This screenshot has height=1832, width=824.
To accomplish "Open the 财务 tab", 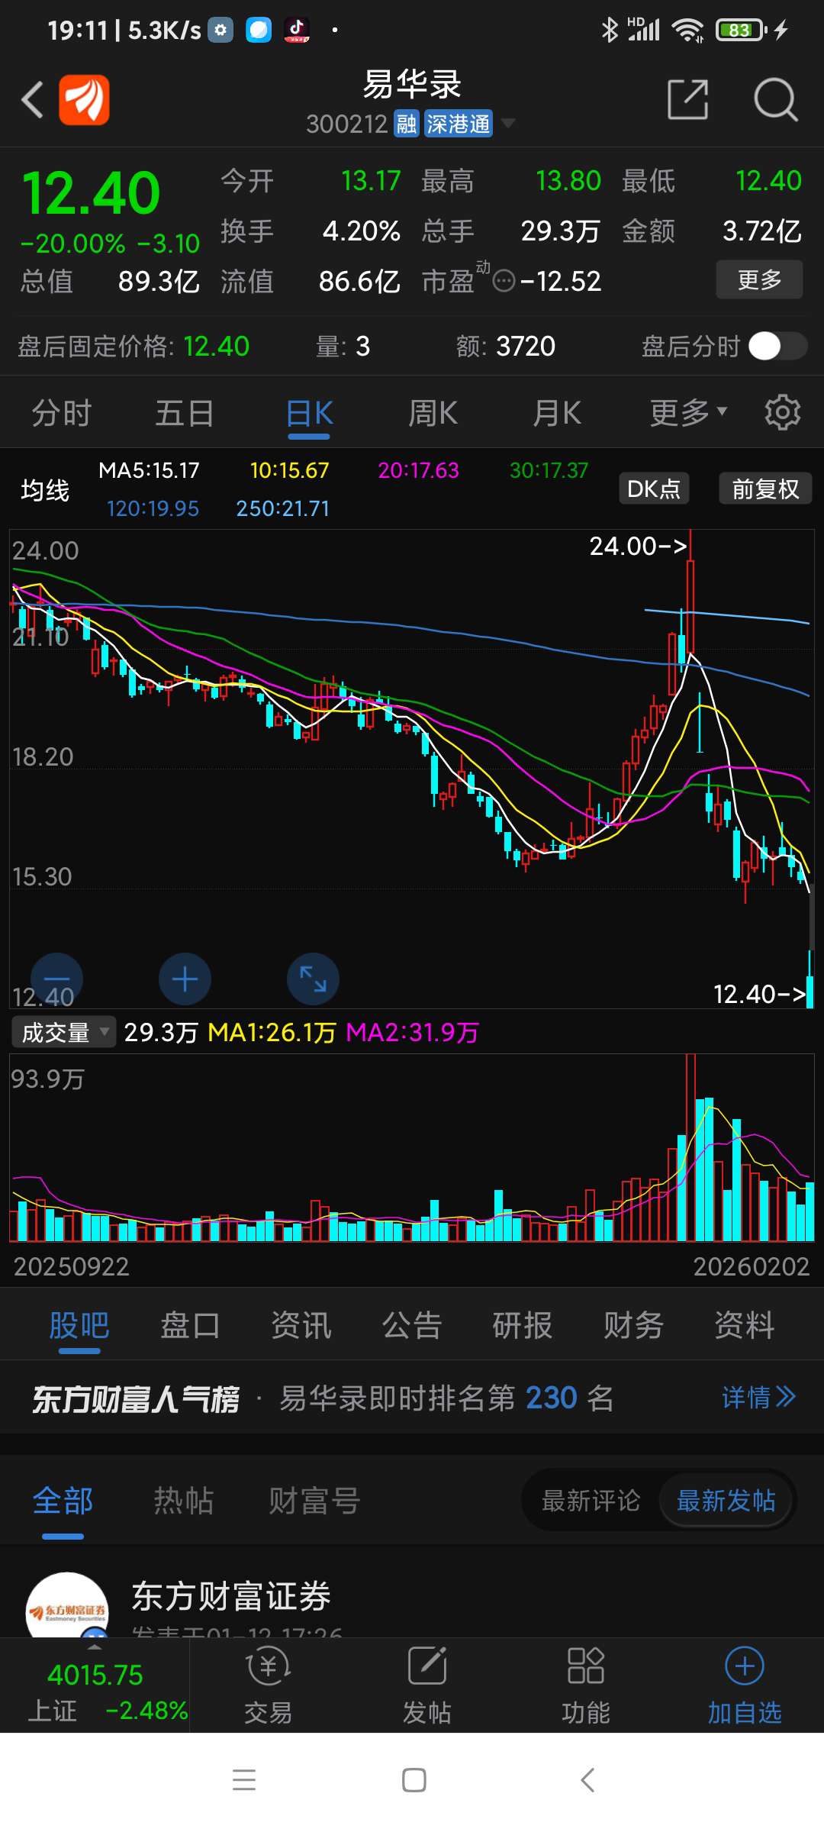I will coord(633,1326).
